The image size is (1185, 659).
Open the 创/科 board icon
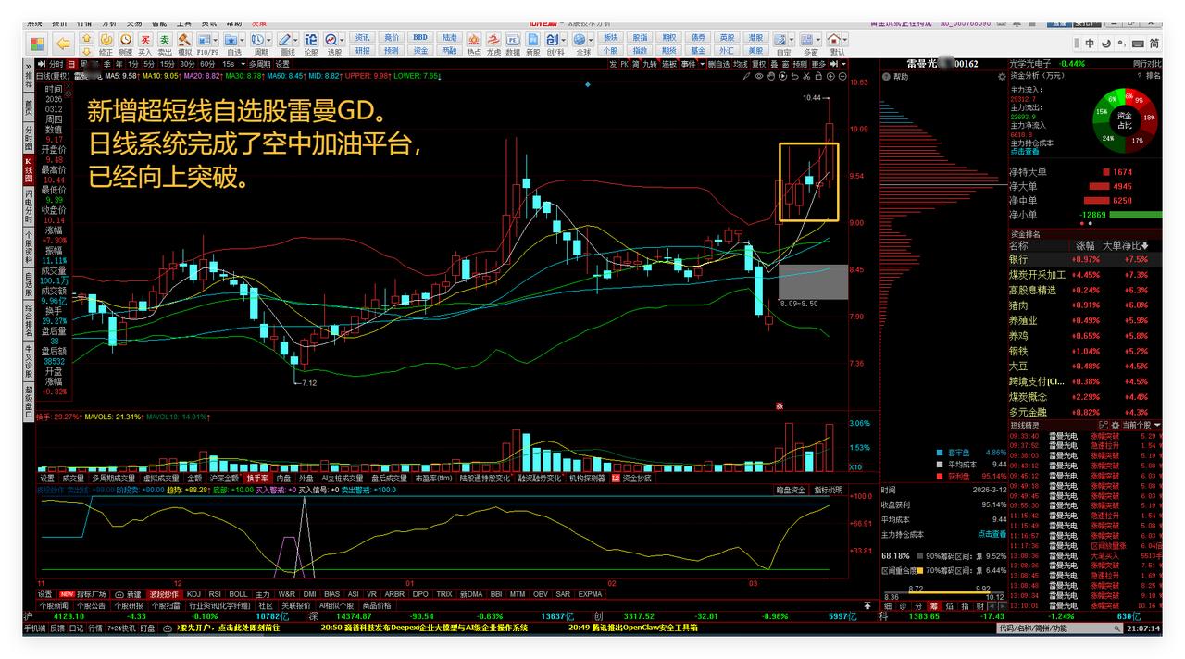(552, 41)
